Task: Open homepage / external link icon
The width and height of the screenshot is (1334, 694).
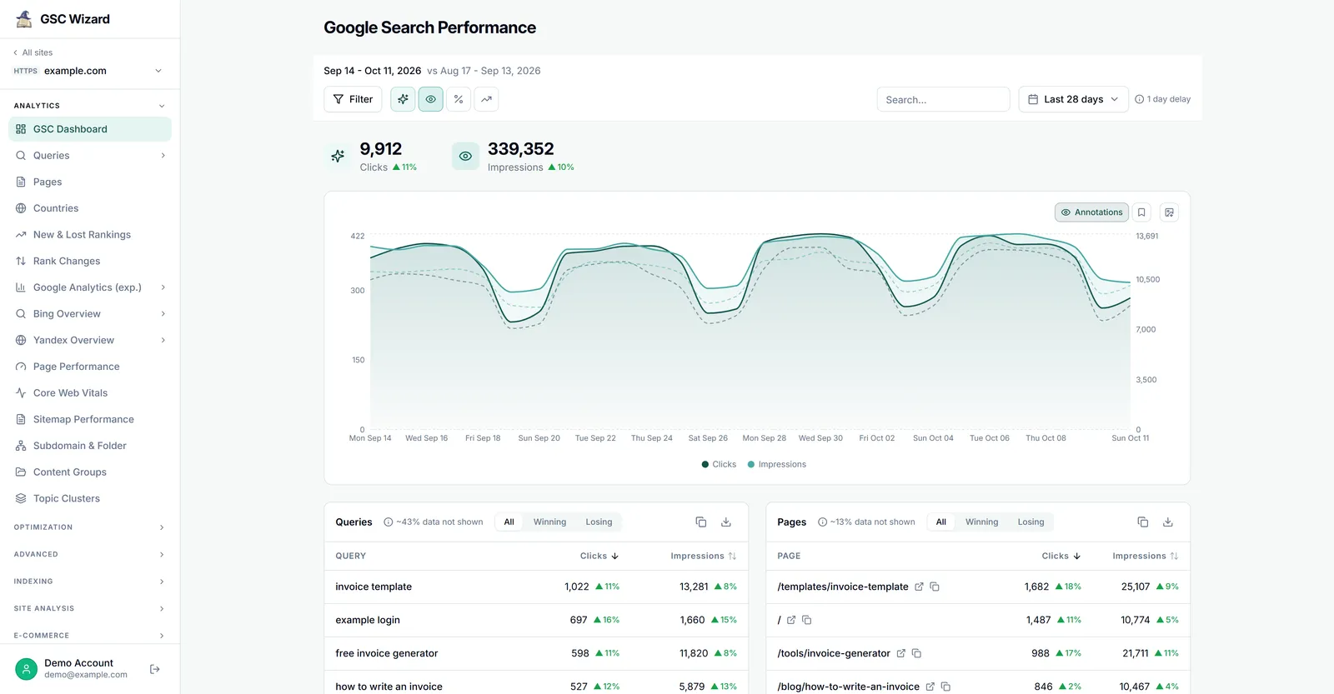Action: (x=791, y=620)
